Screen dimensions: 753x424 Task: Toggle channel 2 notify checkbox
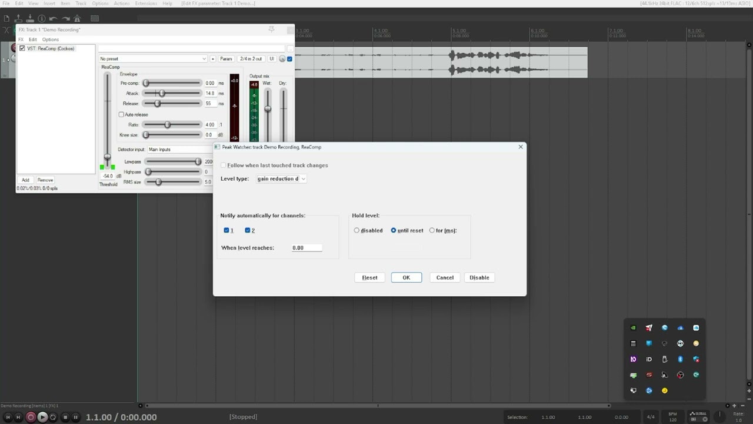(x=248, y=230)
